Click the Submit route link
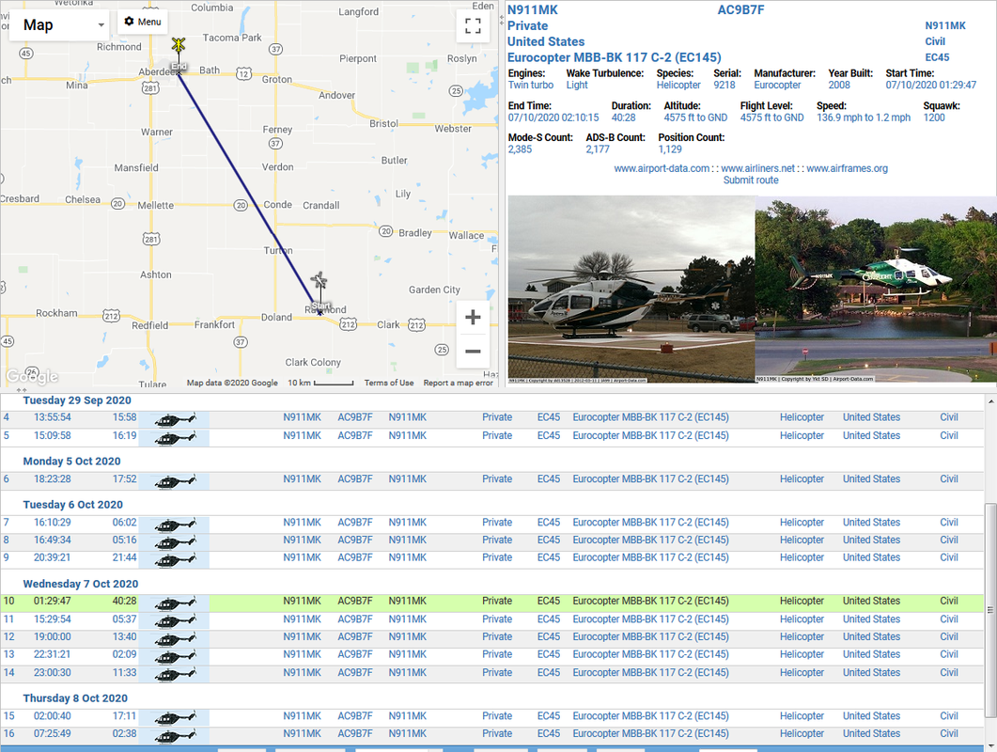Screen dimensions: 997x752 (750, 180)
